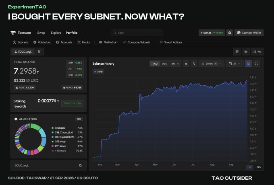The image size is (274, 185).
Task: Go to Blocks page
Action: [83, 42]
